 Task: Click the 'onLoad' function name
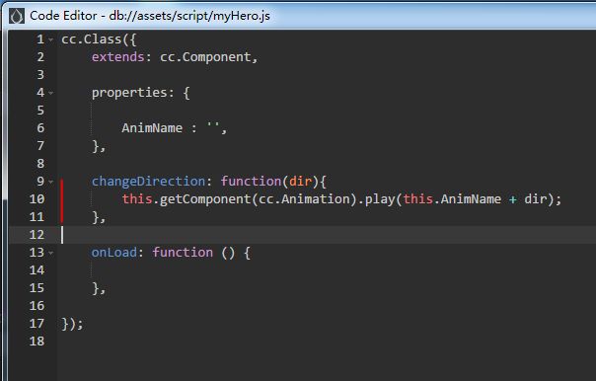(114, 253)
